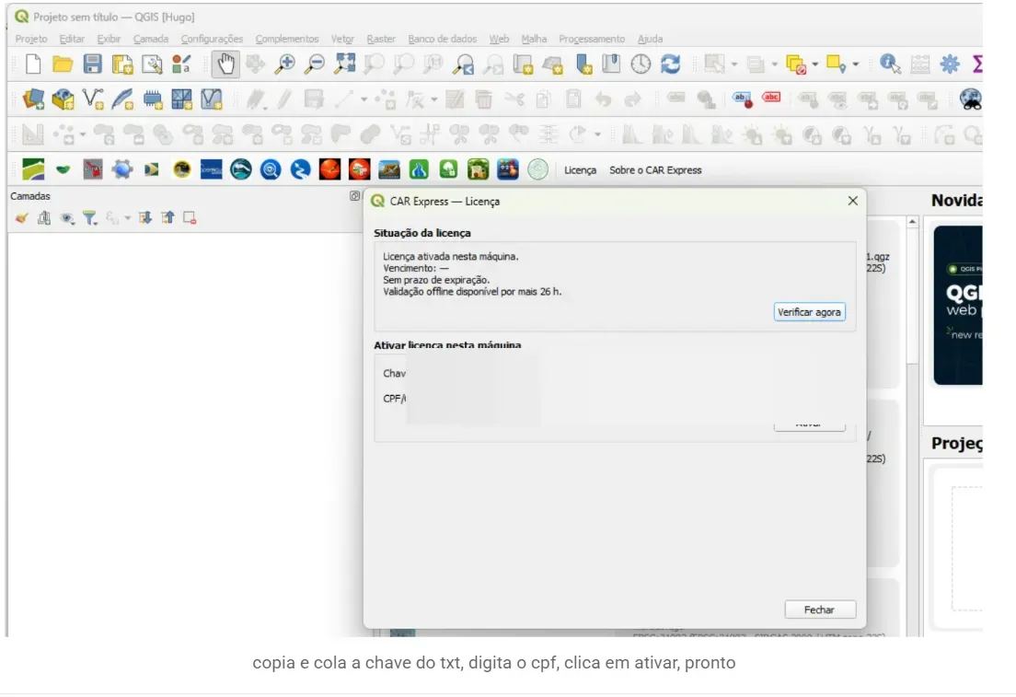Screen dimensions: 1016x697
Task: Click the Verificar agora button
Action: coord(809,312)
